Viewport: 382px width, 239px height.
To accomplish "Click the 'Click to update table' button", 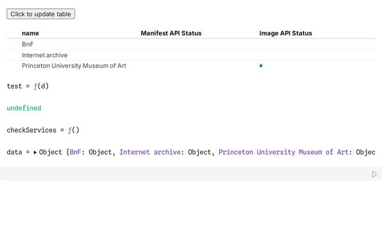I will click(41, 14).
